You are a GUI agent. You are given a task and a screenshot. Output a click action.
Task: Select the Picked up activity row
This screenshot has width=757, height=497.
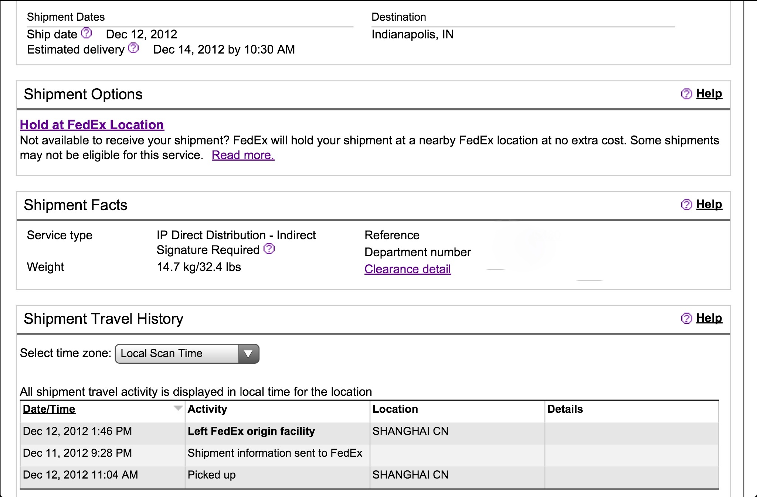click(x=369, y=475)
